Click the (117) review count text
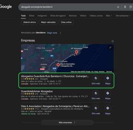Viewport: 133px width, 130px height. [37, 109]
